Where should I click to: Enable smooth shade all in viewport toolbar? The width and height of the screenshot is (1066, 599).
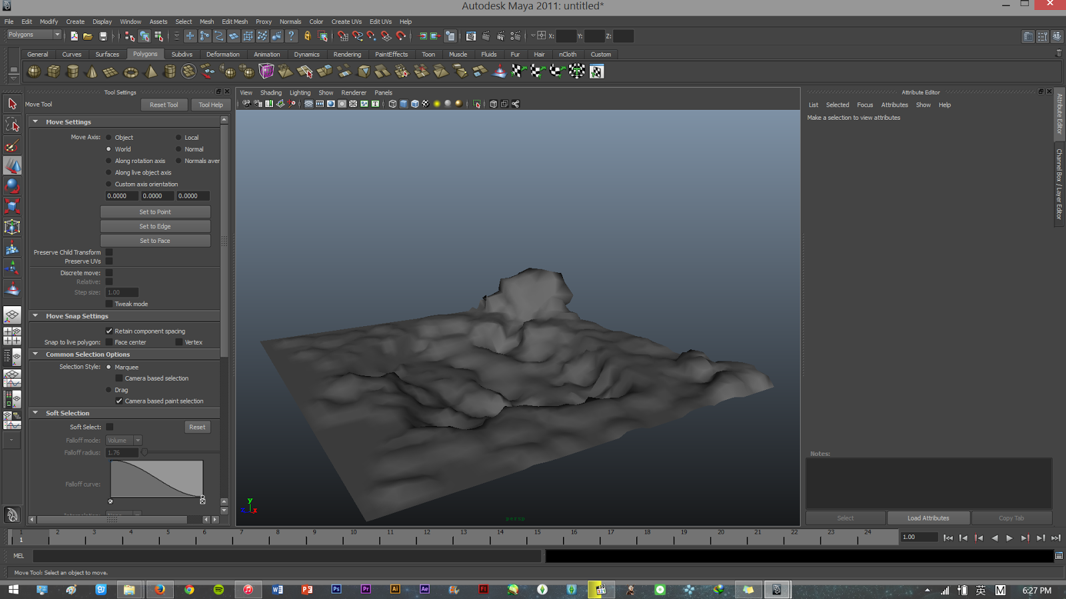403,104
